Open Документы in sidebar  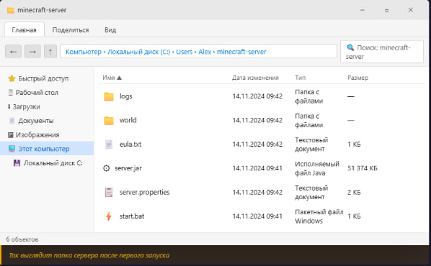coord(47,121)
